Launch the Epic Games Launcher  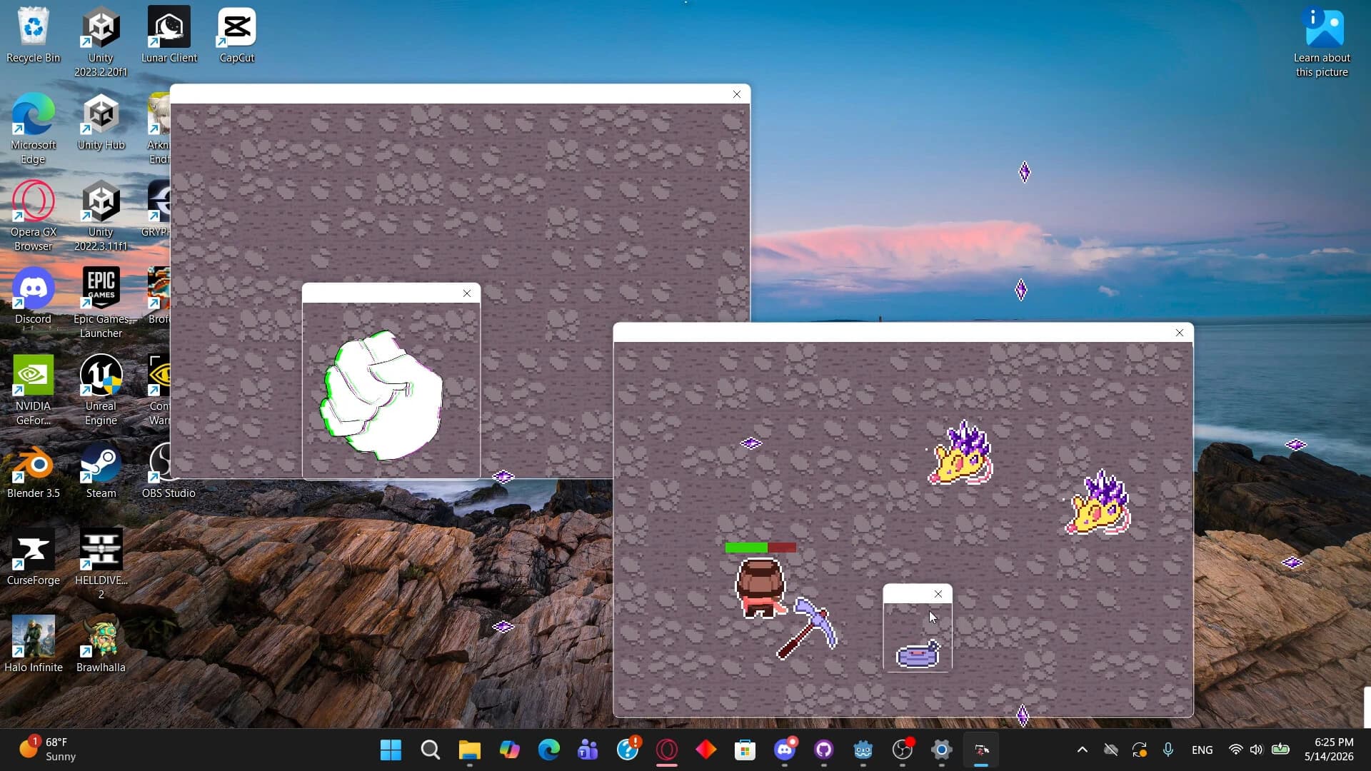(101, 303)
